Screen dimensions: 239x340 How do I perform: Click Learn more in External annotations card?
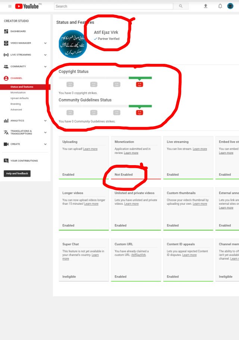(226, 208)
